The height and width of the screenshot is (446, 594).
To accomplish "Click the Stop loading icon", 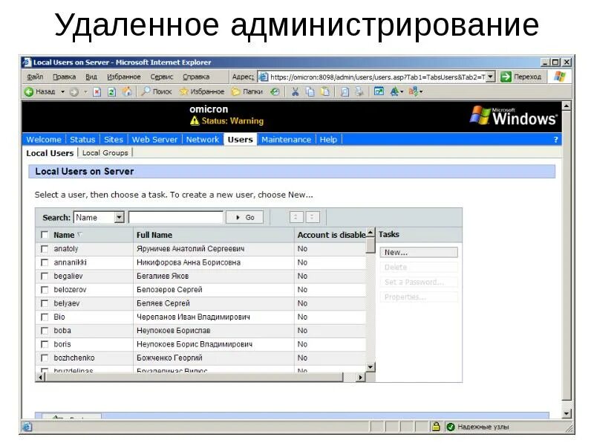I will tap(97, 91).
